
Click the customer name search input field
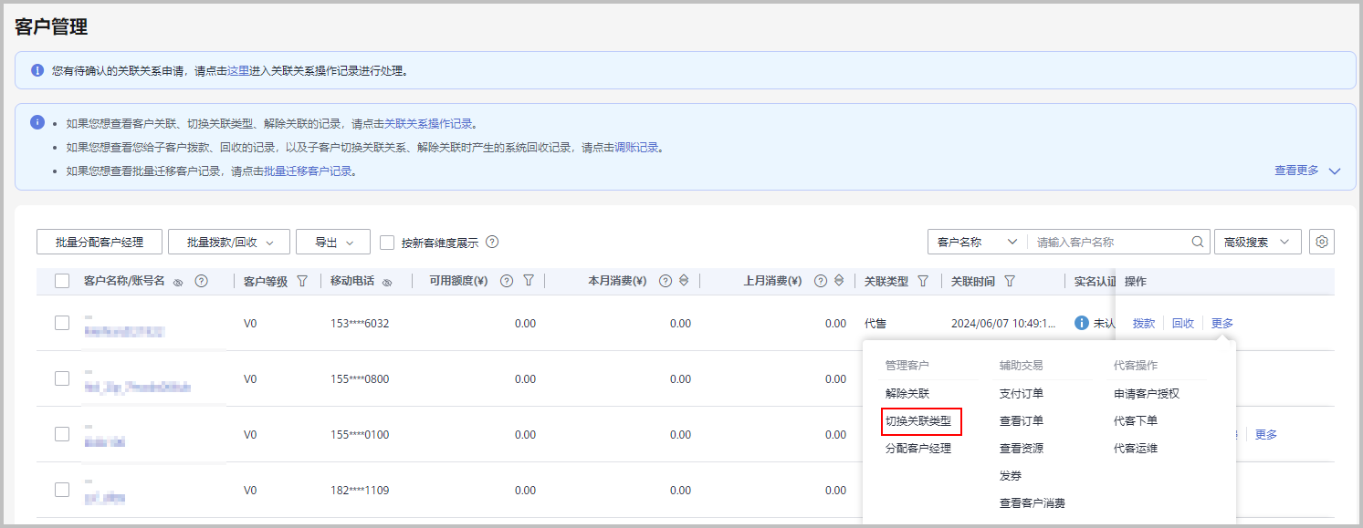point(1109,243)
